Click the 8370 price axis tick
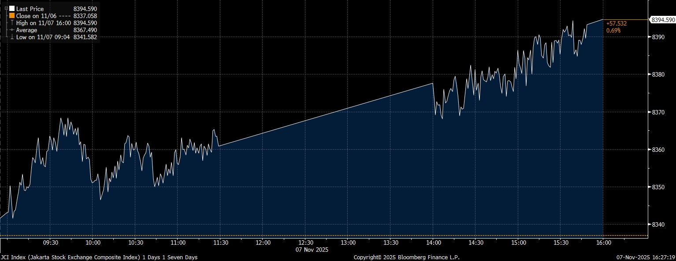676x261 pixels. (657, 112)
